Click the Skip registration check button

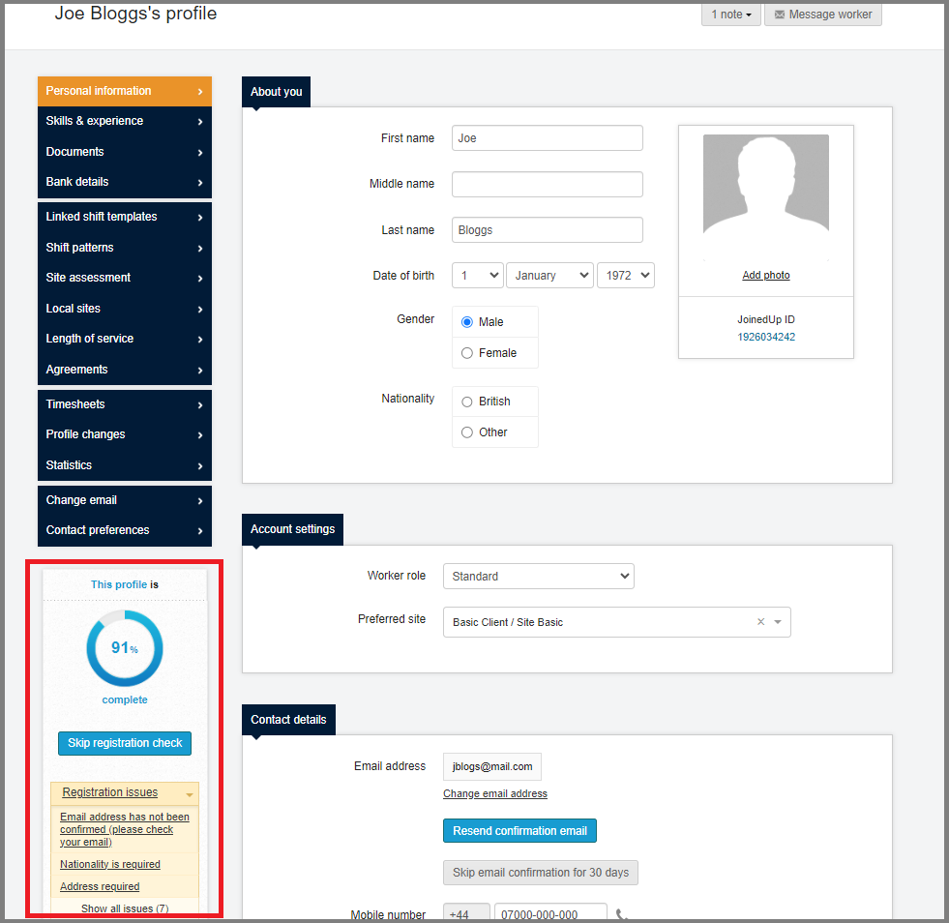[x=124, y=743]
